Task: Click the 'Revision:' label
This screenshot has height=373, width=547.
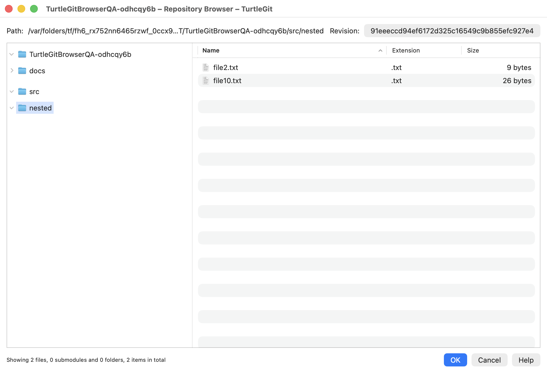Action: point(345,31)
